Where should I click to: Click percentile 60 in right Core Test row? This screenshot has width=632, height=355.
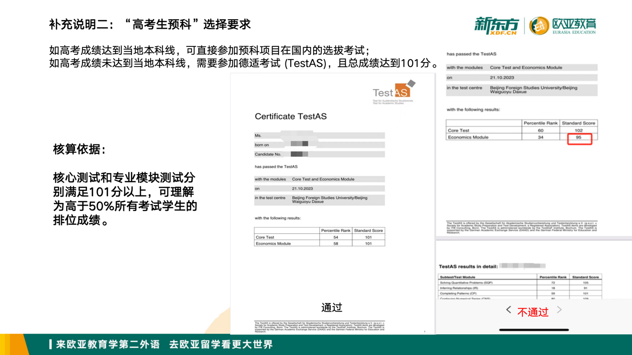pyautogui.click(x=541, y=130)
